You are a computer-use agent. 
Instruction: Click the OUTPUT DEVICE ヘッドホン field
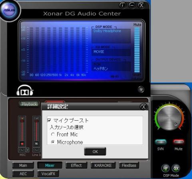click(111, 66)
